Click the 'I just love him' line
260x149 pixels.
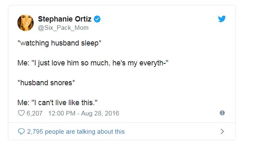point(93,63)
